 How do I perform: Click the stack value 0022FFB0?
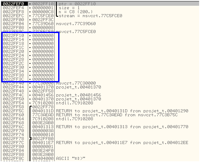[43, 138]
